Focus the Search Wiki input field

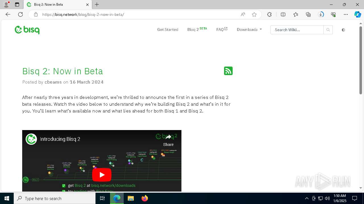[x=297, y=30]
